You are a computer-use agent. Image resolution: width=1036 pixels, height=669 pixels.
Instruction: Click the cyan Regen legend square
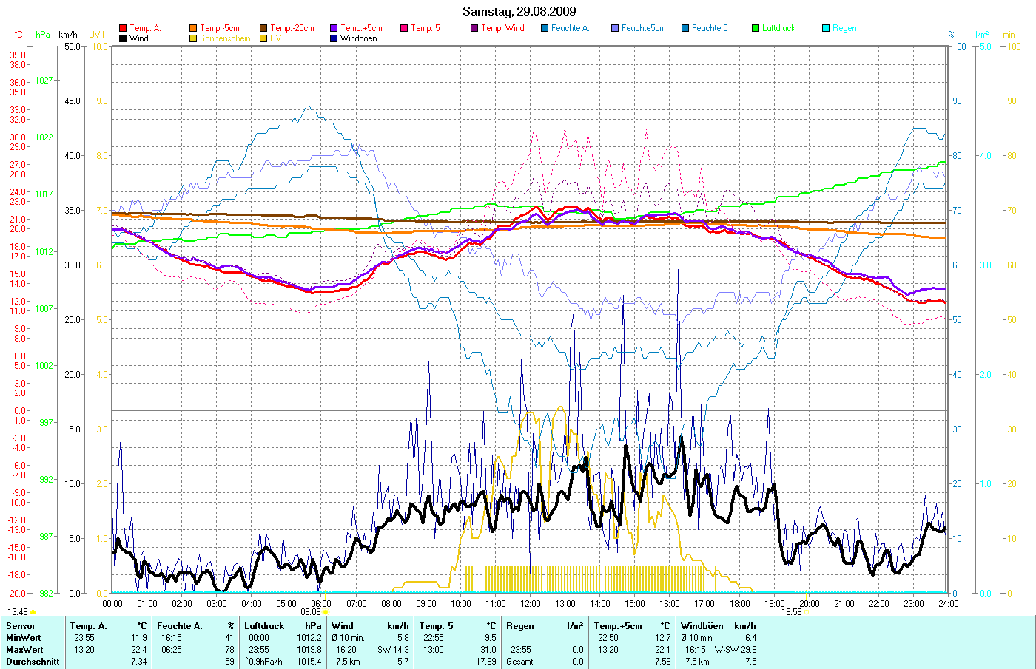(x=826, y=28)
